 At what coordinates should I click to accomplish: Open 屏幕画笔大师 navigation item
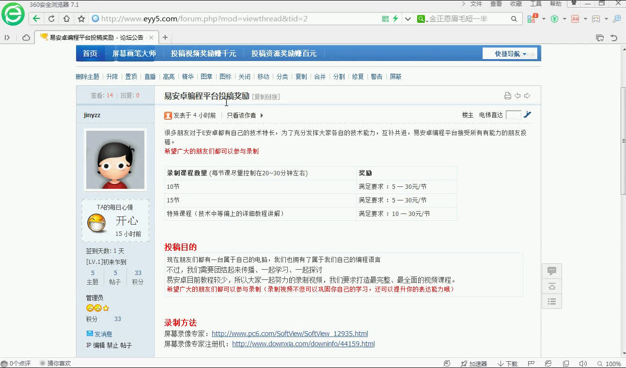tap(134, 53)
